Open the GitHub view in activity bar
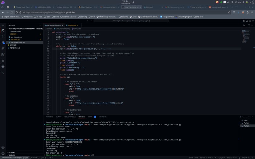Screen dimensions: 255x159 (3, 66)
